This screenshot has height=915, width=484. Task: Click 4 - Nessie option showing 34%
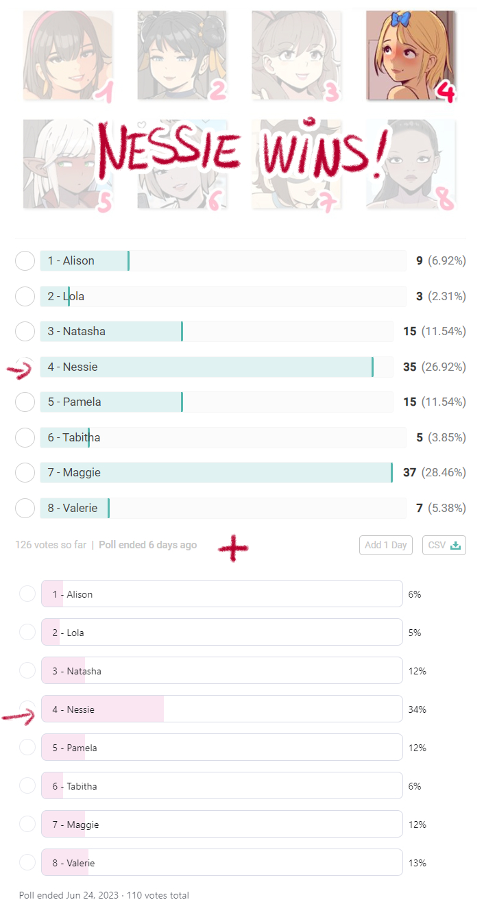(x=221, y=709)
